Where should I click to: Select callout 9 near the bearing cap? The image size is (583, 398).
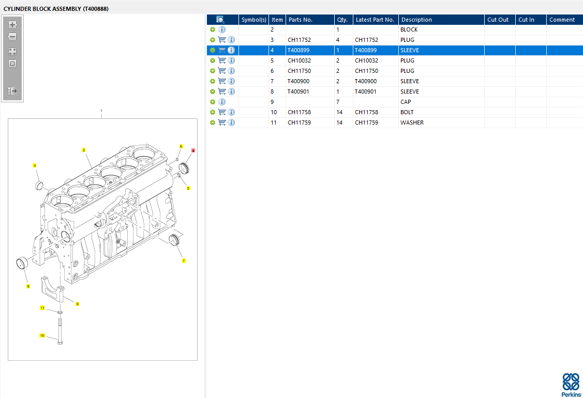point(78,304)
